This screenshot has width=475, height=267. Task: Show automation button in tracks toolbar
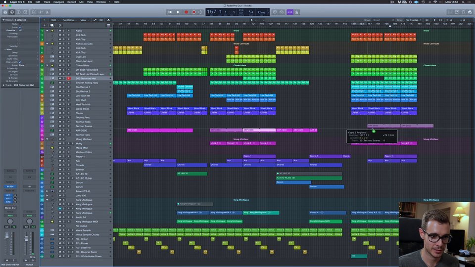[x=95, y=20]
